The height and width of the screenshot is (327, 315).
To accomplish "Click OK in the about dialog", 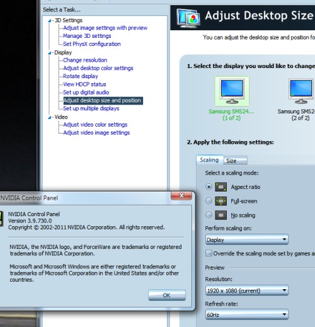I will tap(167, 295).
